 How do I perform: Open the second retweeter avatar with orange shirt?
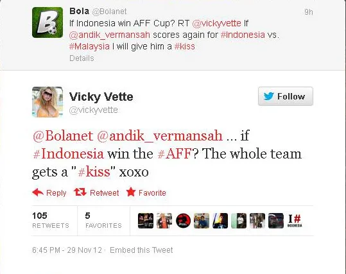coord(164,221)
